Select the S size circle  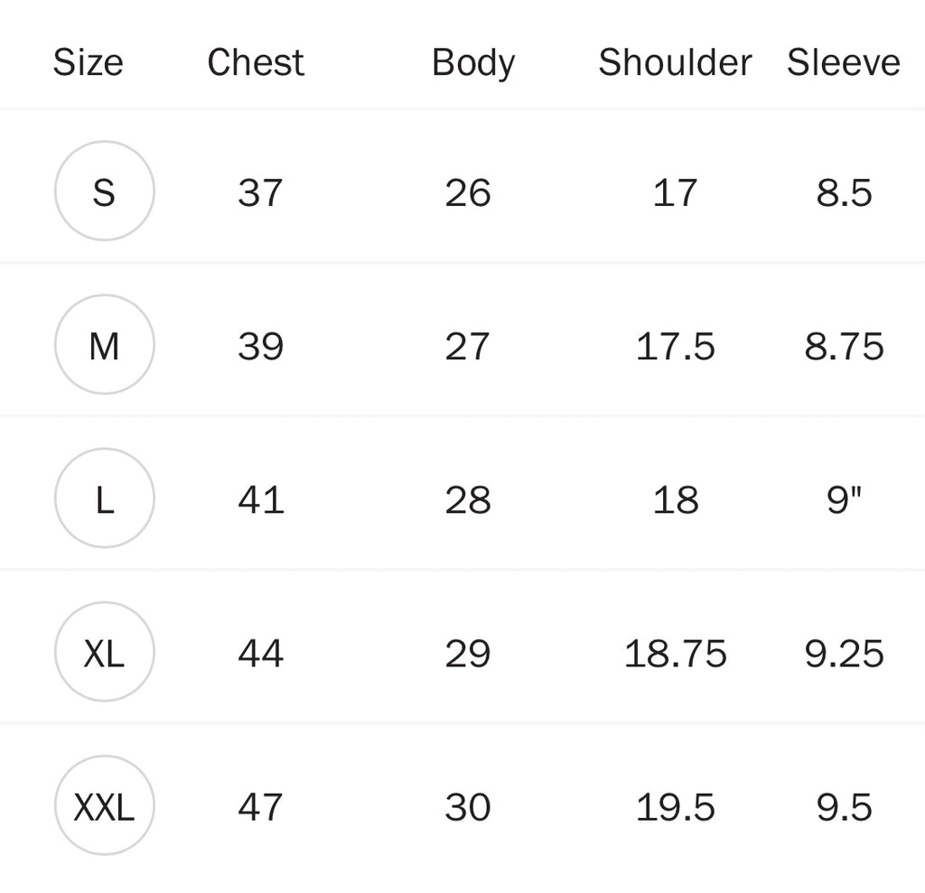pyautogui.click(x=105, y=191)
